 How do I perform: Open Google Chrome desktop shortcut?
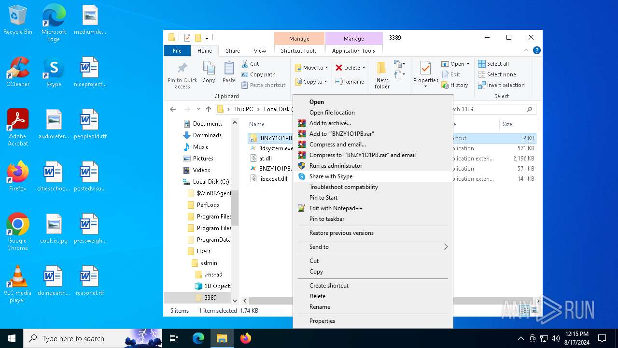[x=18, y=232]
